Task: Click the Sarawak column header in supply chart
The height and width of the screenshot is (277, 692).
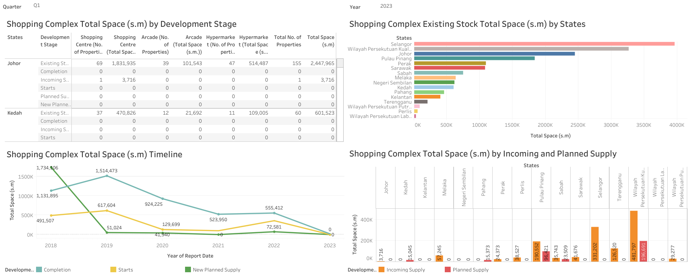Action: click(580, 187)
